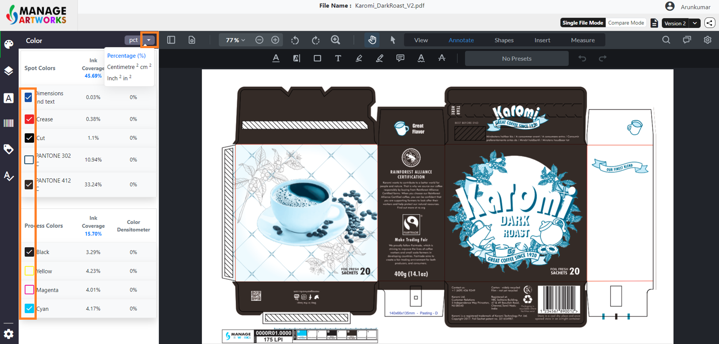Toggle the Crease spot color checkbox
This screenshot has width=719, height=344.
click(x=29, y=119)
